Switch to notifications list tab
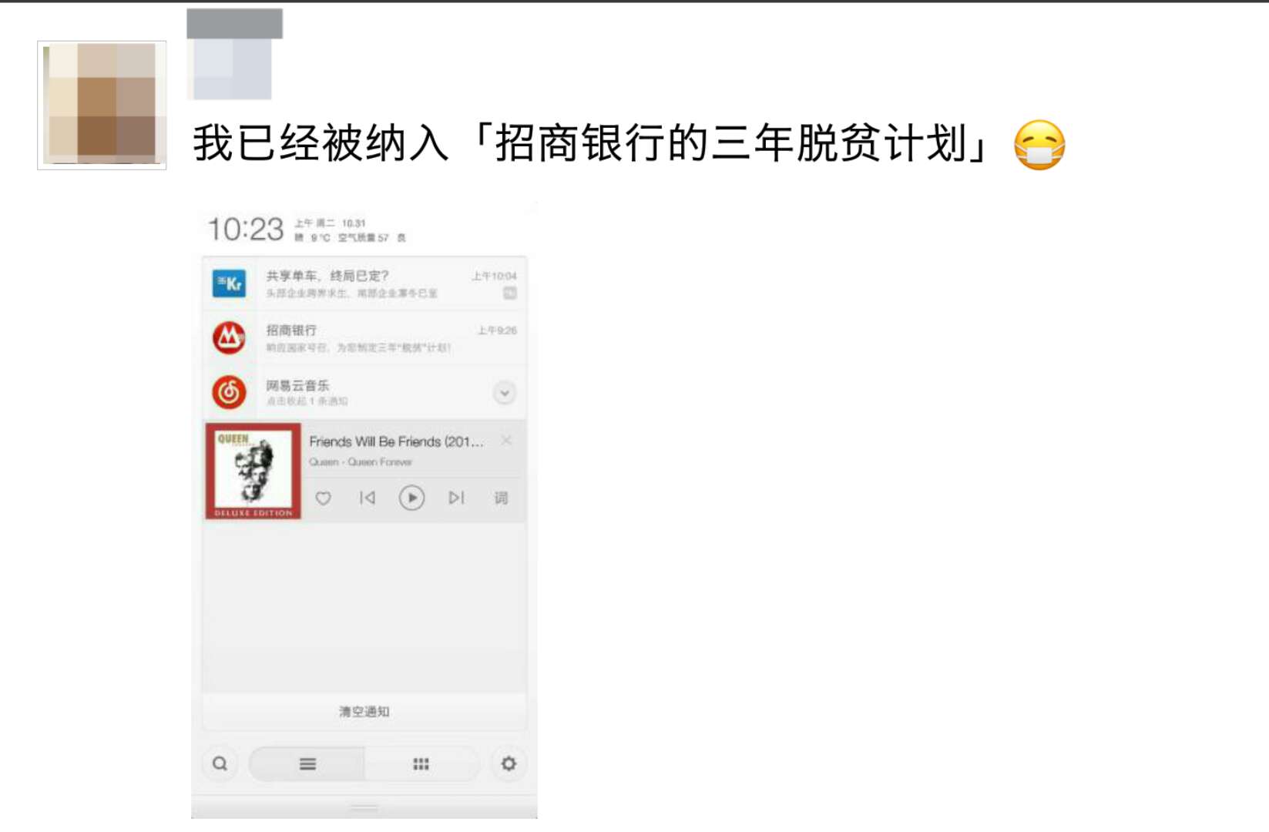This screenshot has width=1269, height=832. [307, 763]
